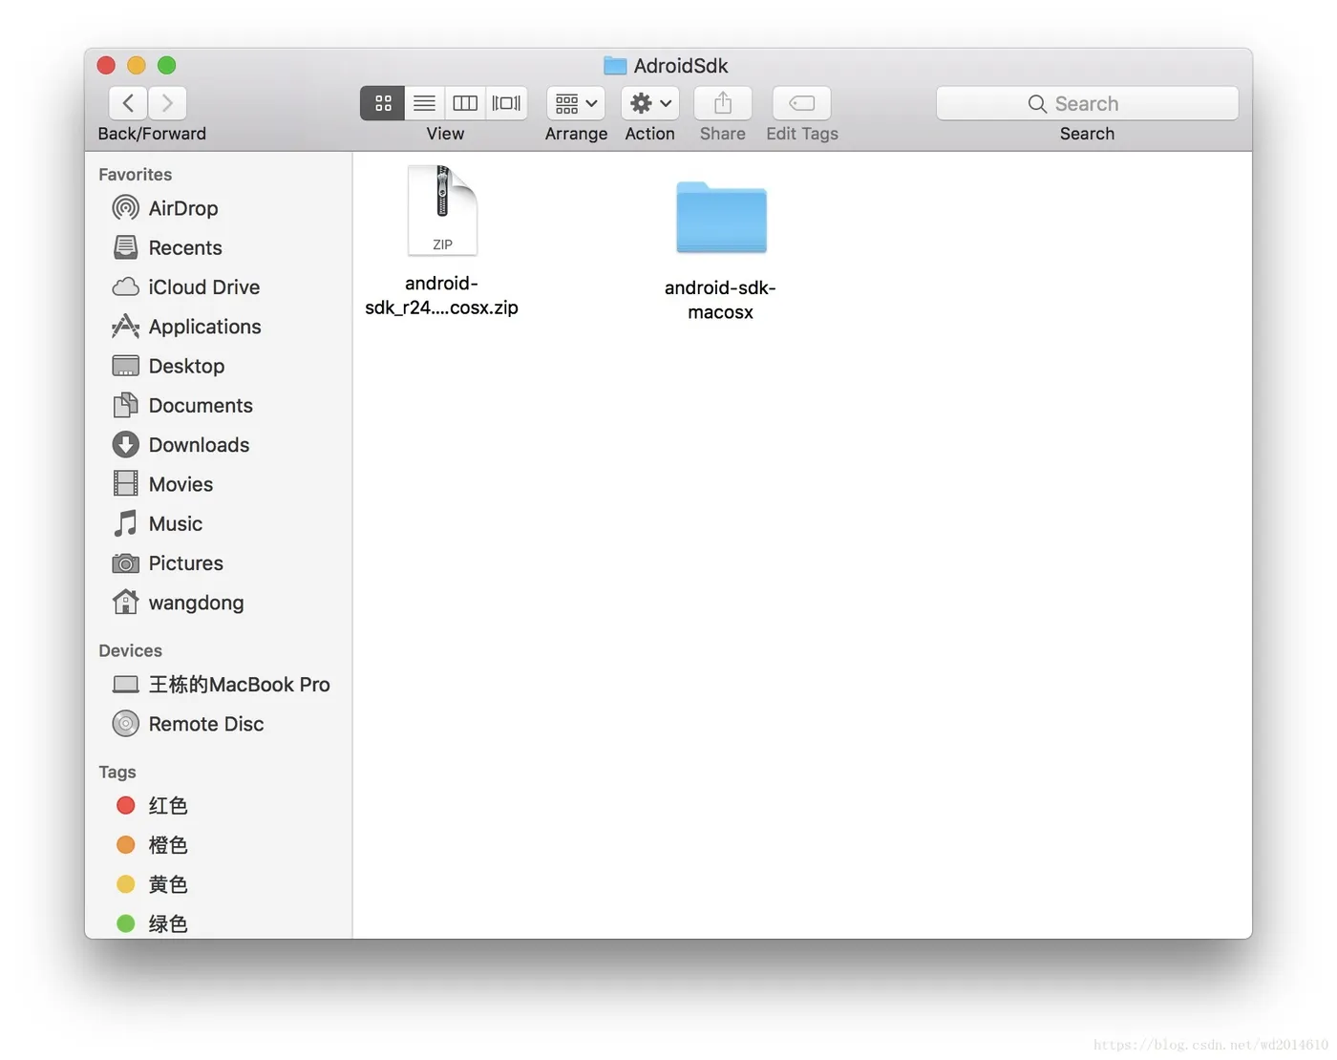Select the android-sdk-macosx folder icon

(721, 217)
